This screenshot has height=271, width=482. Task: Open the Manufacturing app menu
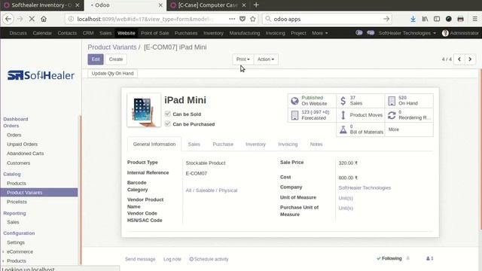pos(244,33)
